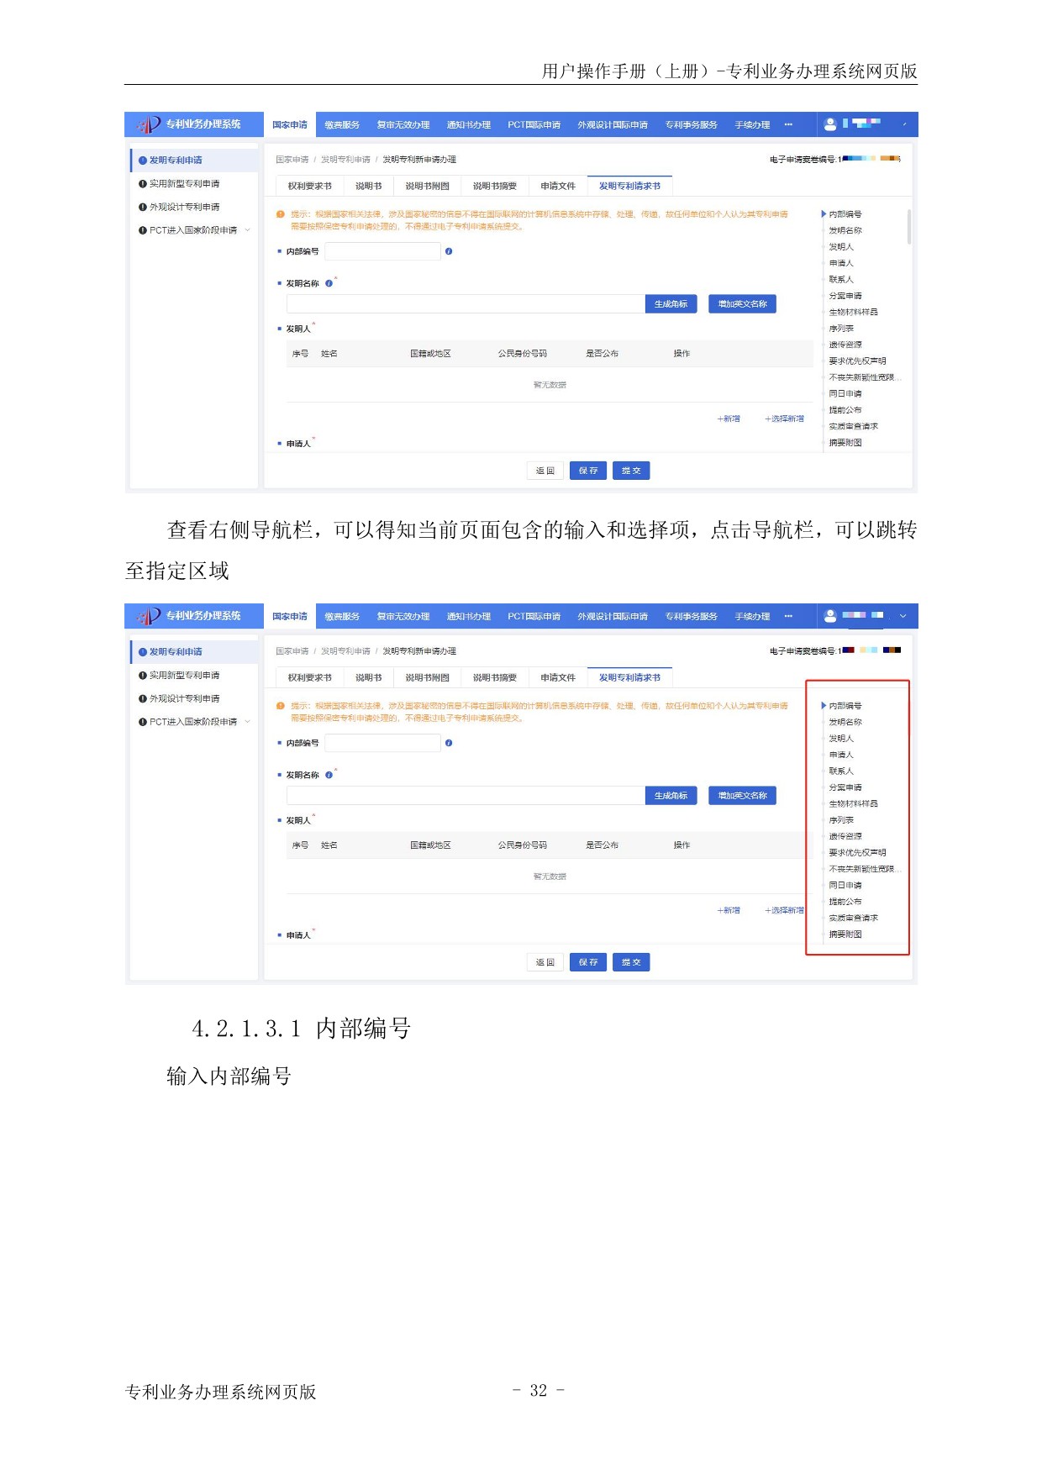Click info icon next to 发明名称 in lower screenshot

tap(329, 775)
